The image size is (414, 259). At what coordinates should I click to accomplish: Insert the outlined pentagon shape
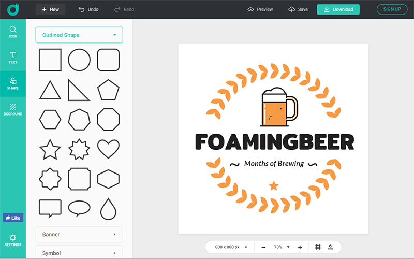pos(108,90)
